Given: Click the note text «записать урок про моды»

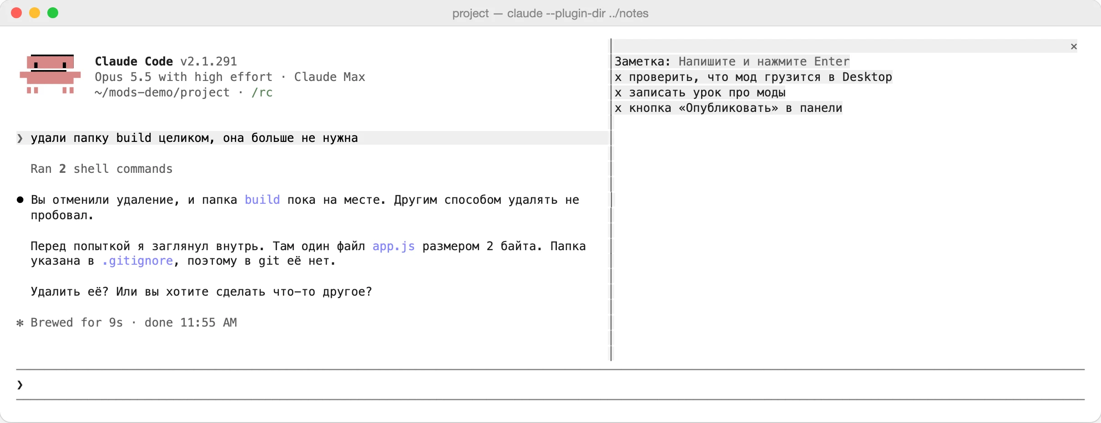Looking at the screenshot, I should click(x=707, y=93).
